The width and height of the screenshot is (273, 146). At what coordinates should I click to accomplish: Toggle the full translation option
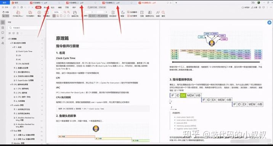(x=132, y=16)
